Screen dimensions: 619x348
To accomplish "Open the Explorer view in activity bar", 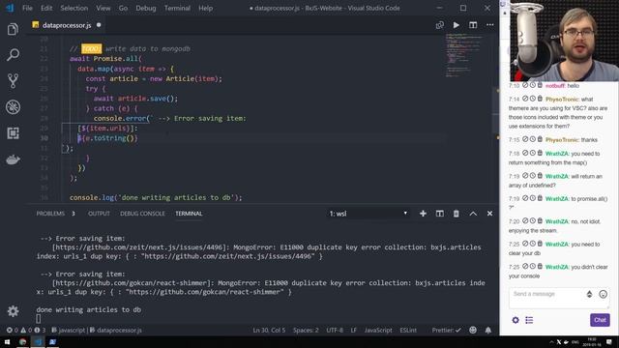I will [13, 29].
